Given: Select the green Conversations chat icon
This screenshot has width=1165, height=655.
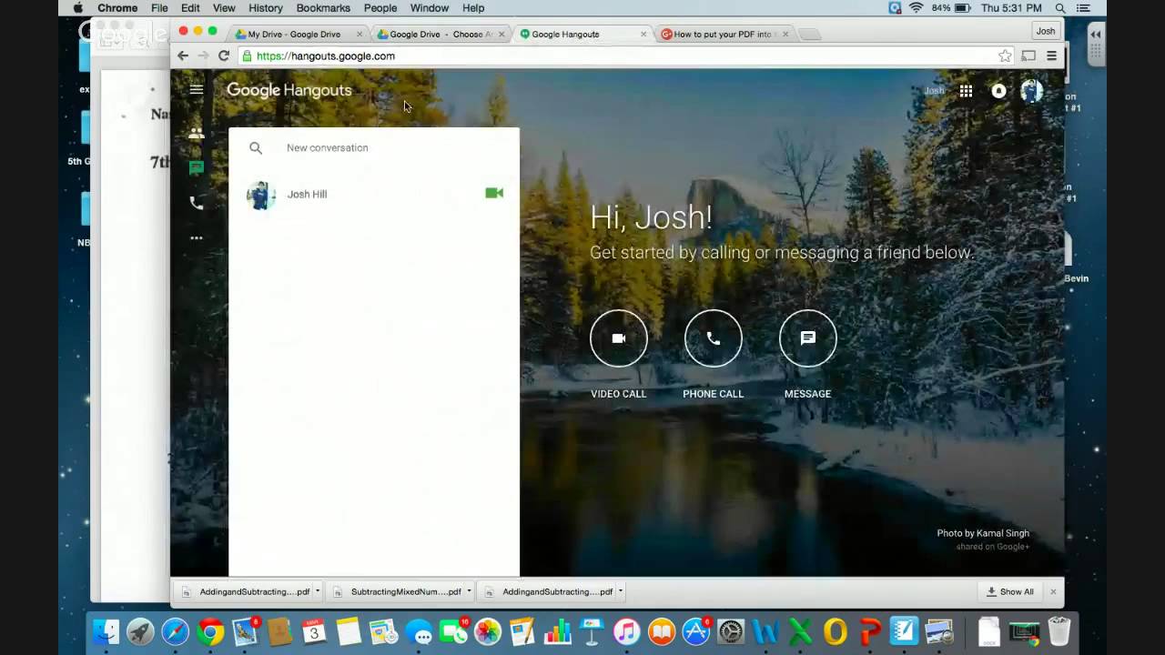Looking at the screenshot, I should click(196, 168).
